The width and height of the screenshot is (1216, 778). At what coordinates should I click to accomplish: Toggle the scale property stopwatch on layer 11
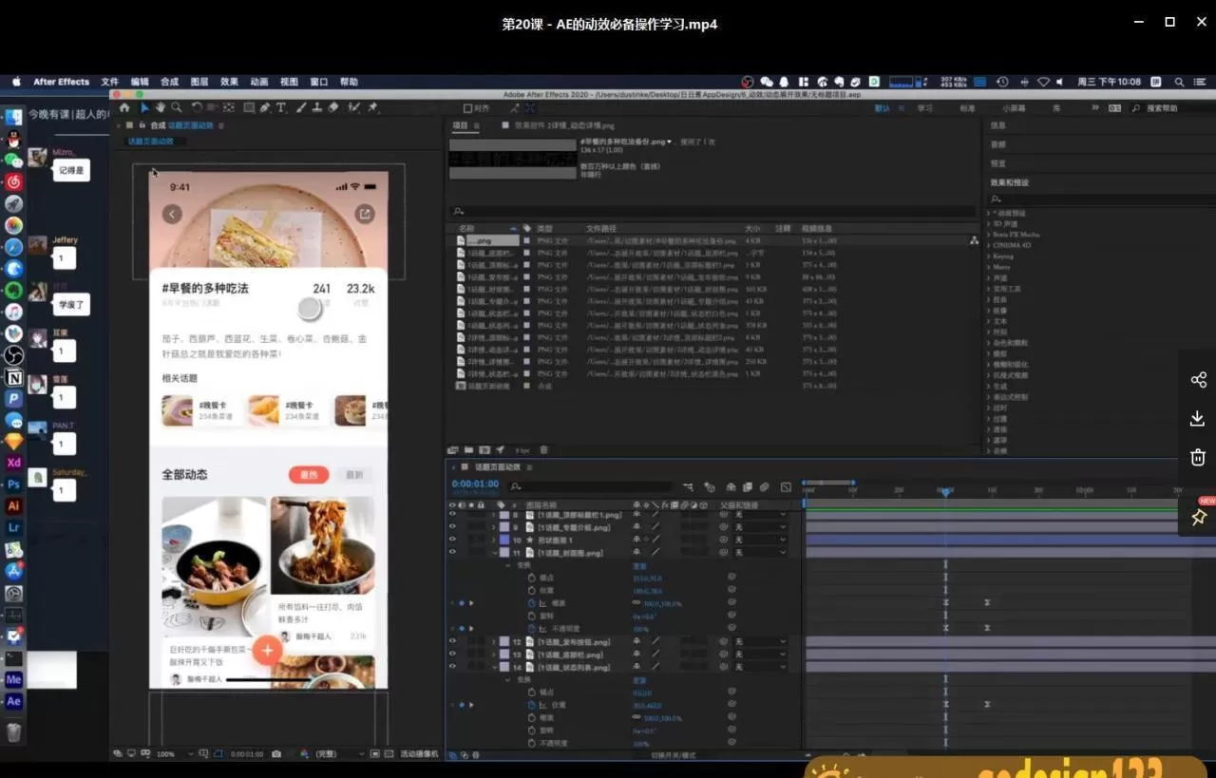532,603
